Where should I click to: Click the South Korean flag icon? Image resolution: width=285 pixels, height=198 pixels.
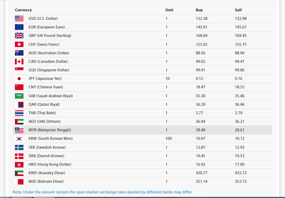click(x=19, y=139)
